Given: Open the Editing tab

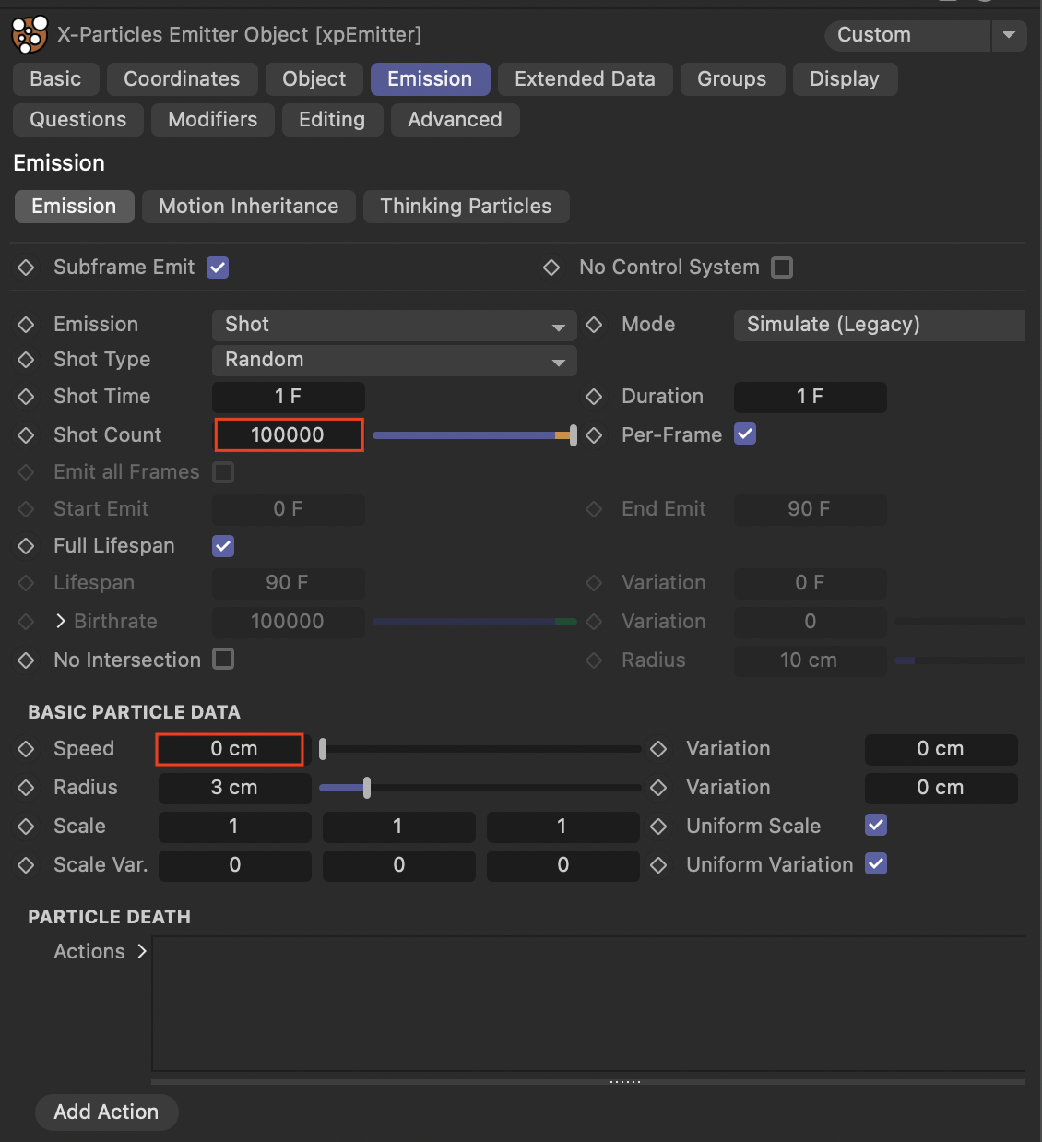Looking at the screenshot, I should click(x=332, y=120).
